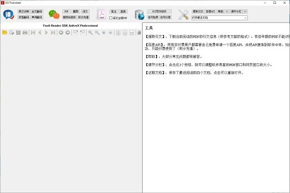Screen dimensions: 290x193
Task: Expand the 打开最近文档 dropdown
Action: [x=246, y=18]
